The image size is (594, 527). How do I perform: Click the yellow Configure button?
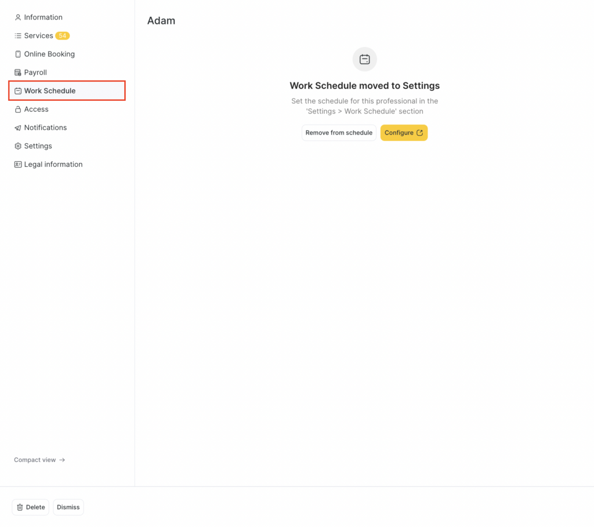[404, 133]
